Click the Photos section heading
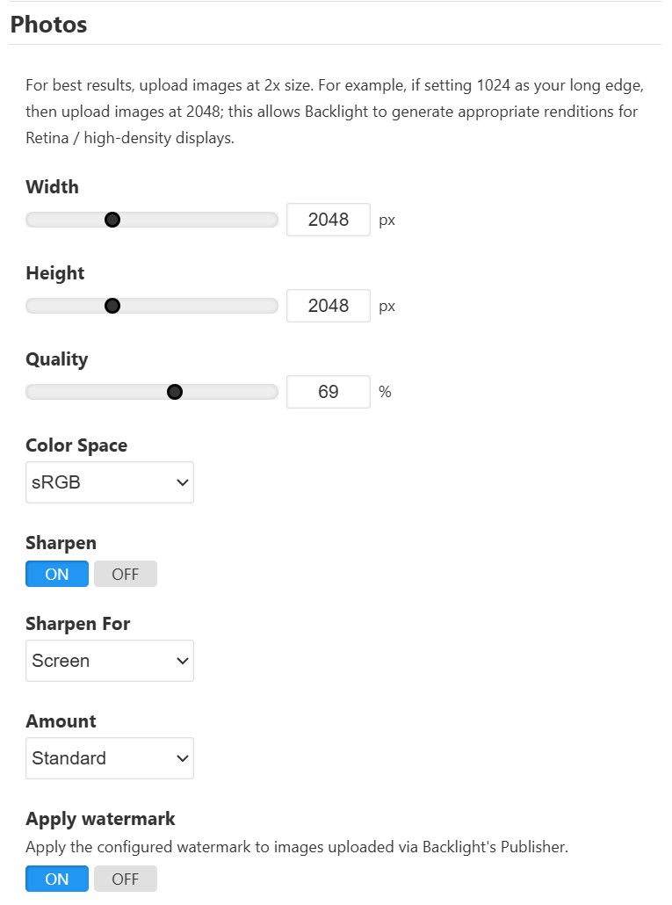This screenshot has width=672, height=905. point(48,25)
